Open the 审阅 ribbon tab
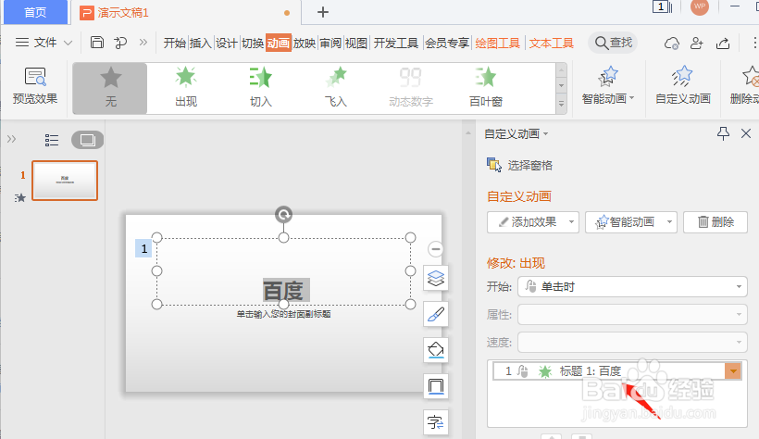759x439 pixels. (x=330, y=44)
